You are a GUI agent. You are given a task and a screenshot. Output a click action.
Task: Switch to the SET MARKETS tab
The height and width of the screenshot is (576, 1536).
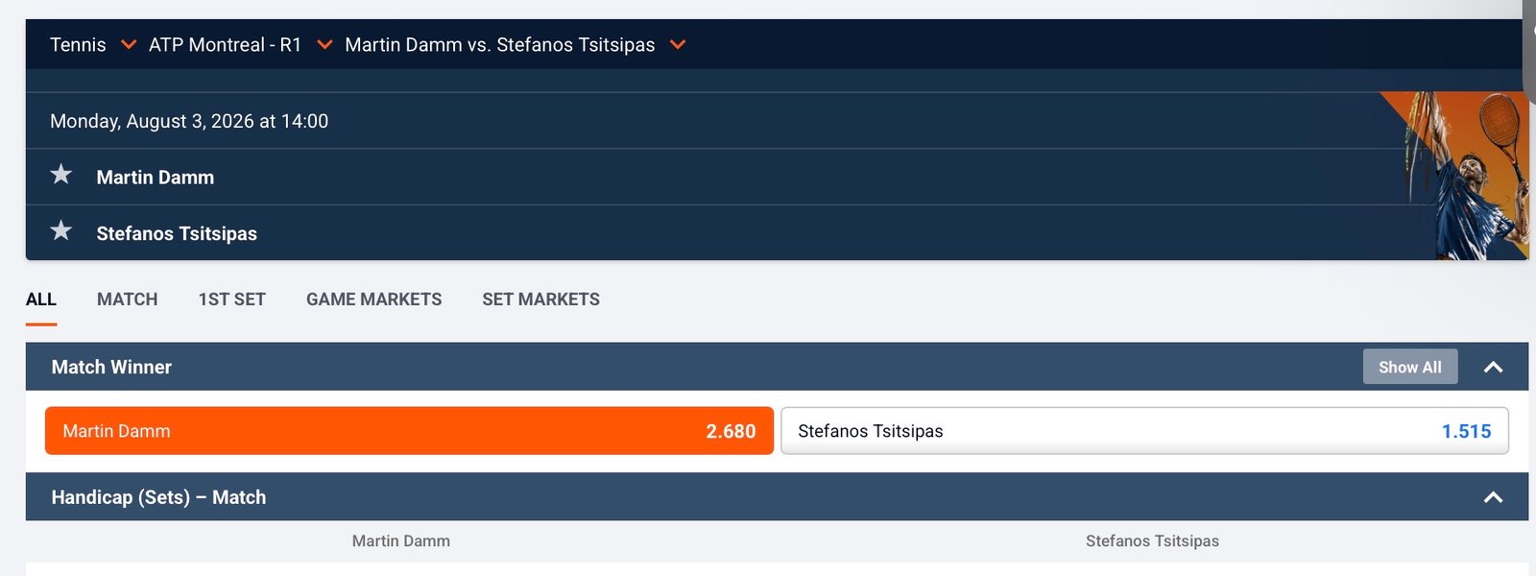click(x=540, y=300)
